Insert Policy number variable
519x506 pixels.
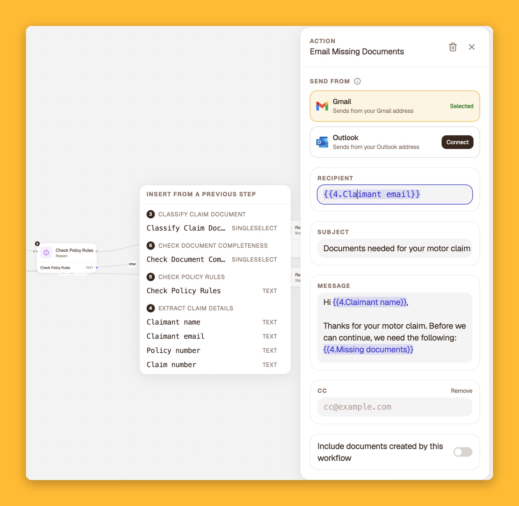point(212,351)
